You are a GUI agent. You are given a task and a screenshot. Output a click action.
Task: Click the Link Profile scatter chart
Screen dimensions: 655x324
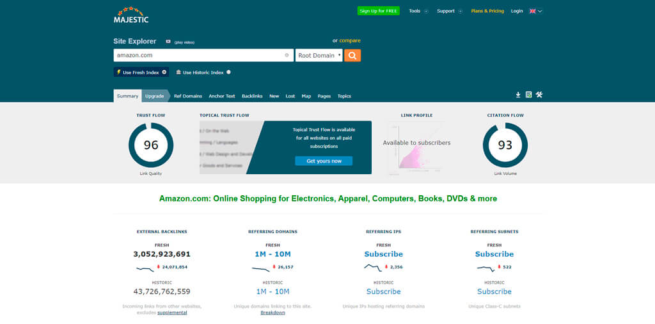[x=416, y=147]
